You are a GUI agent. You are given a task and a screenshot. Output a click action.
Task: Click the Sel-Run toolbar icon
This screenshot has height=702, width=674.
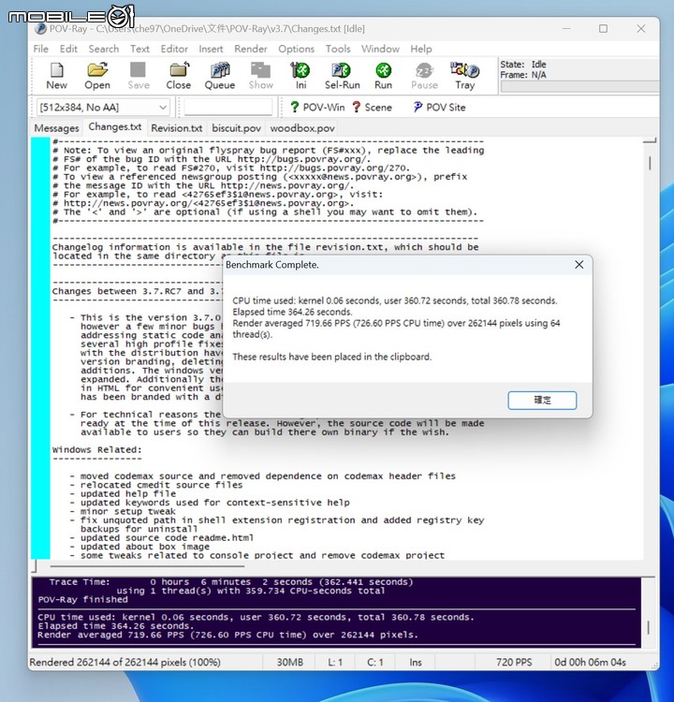pos(343,76)
